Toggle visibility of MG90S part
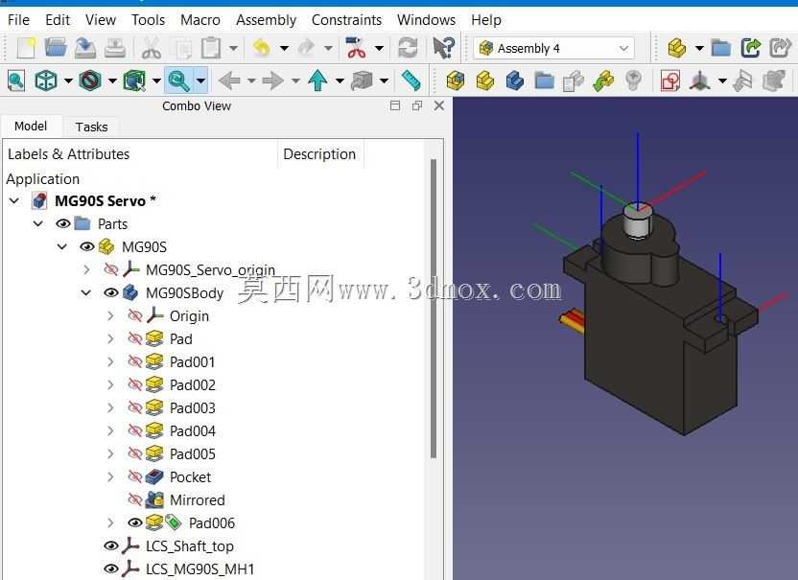The height and width of the screenshot is (580, 798). click(x=87, y=246)
